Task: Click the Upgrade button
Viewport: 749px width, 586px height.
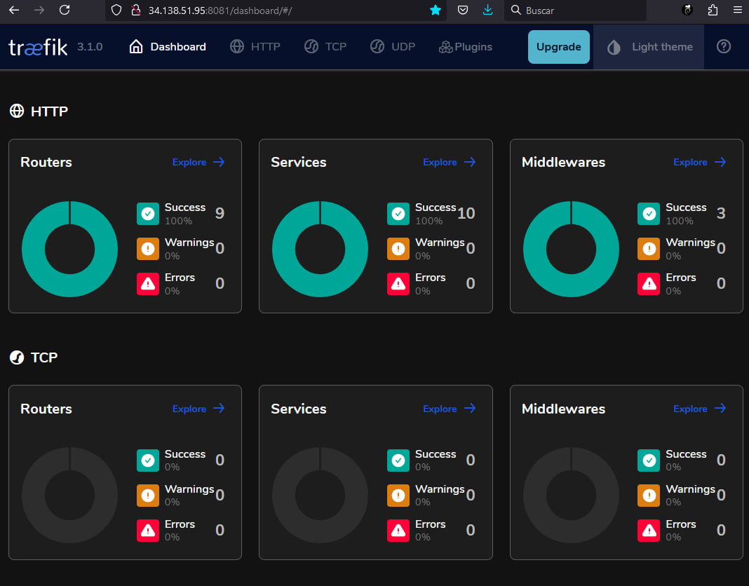Action: [x=558, y=47]
